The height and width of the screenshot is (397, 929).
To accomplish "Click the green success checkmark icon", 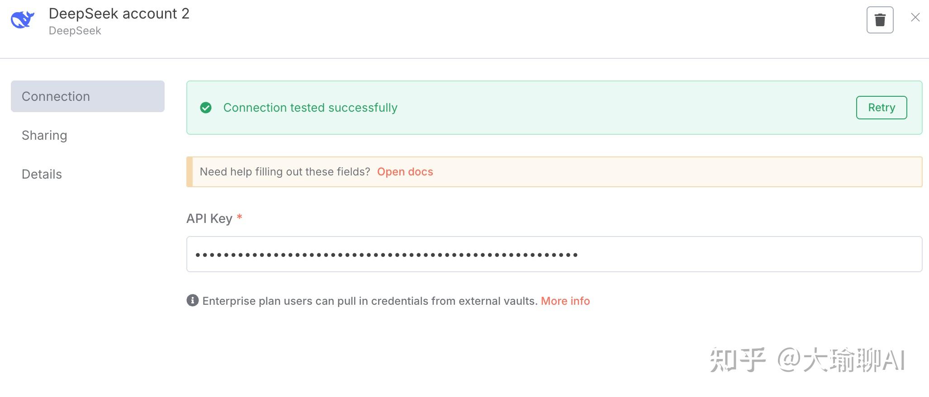I will pyautogui.click(x=206, y=108).
